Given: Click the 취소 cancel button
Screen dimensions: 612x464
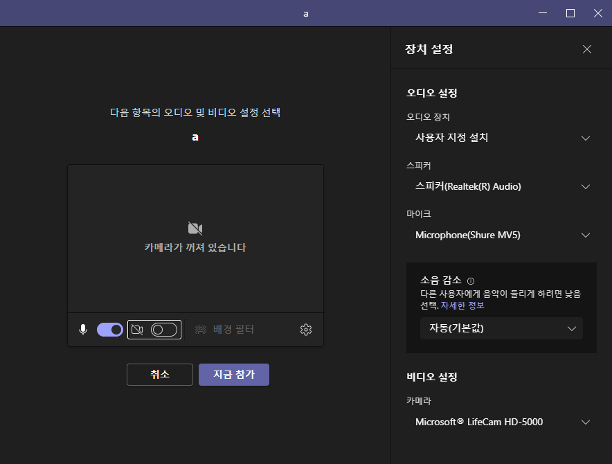Looking at the screenshot, I should (160, 375).
